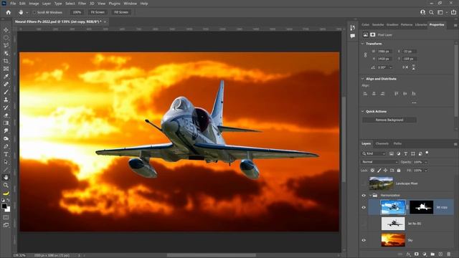The height and width of the screenshot is (258, 459).
Task: Select the Move tool
Action: click(6, 30)
